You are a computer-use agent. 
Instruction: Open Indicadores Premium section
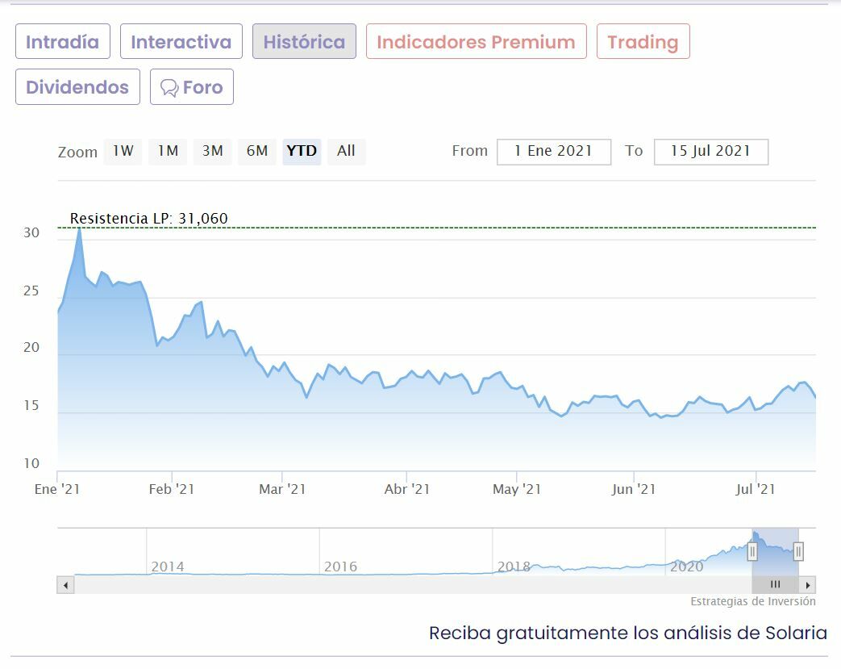pos(476,42)
